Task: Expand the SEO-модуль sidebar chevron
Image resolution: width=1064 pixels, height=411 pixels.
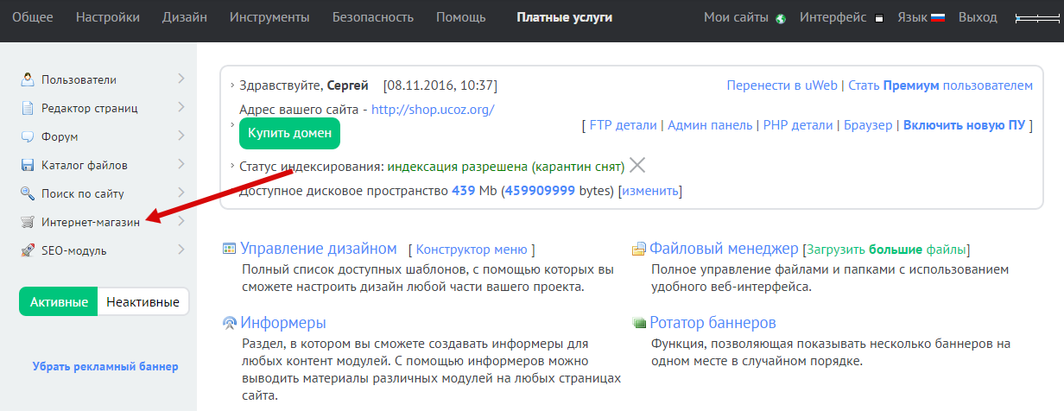Action: (181, 250)
